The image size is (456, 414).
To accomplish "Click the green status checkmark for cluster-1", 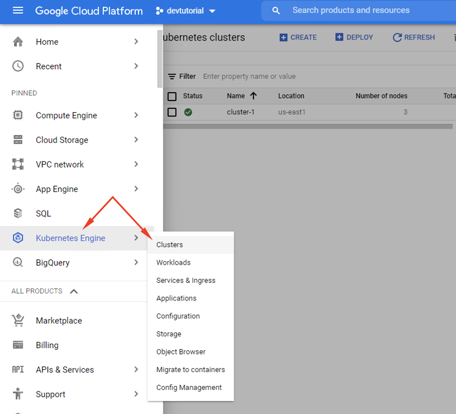I will (188, 112).
